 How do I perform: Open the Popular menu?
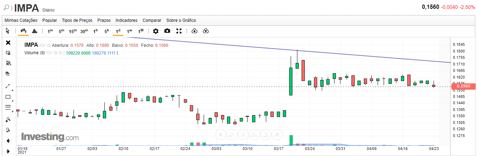[x=50, y=20]
